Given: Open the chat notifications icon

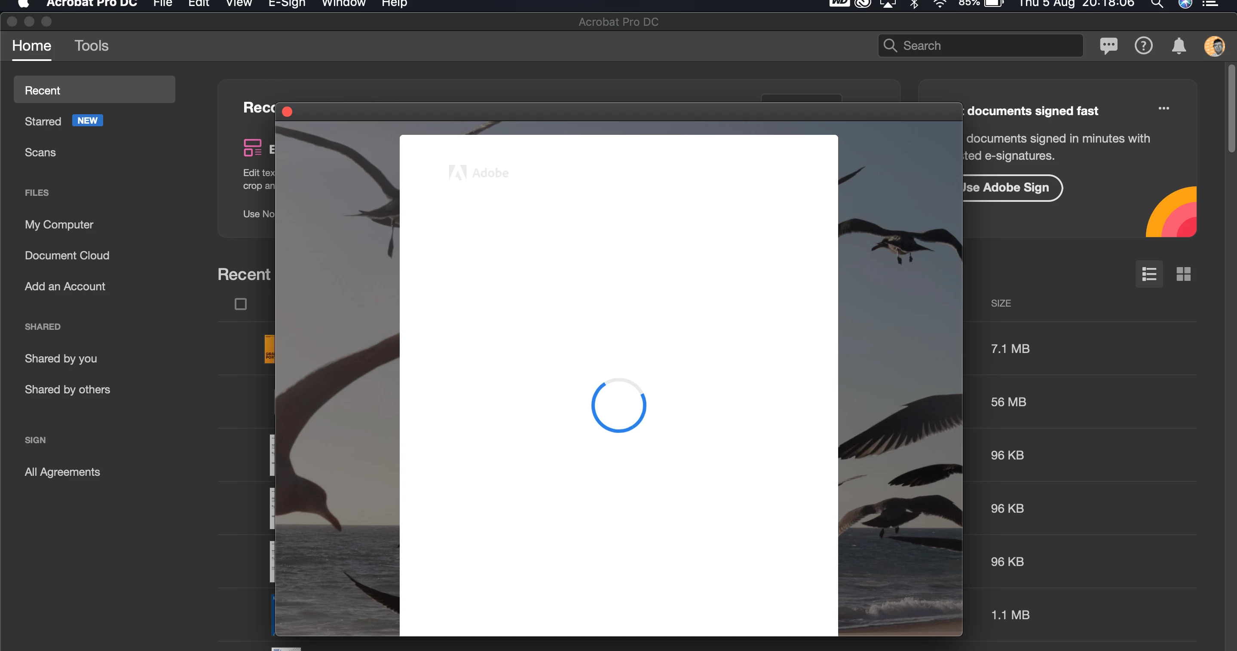Looking at the screenshot, I should point(1108,46).
